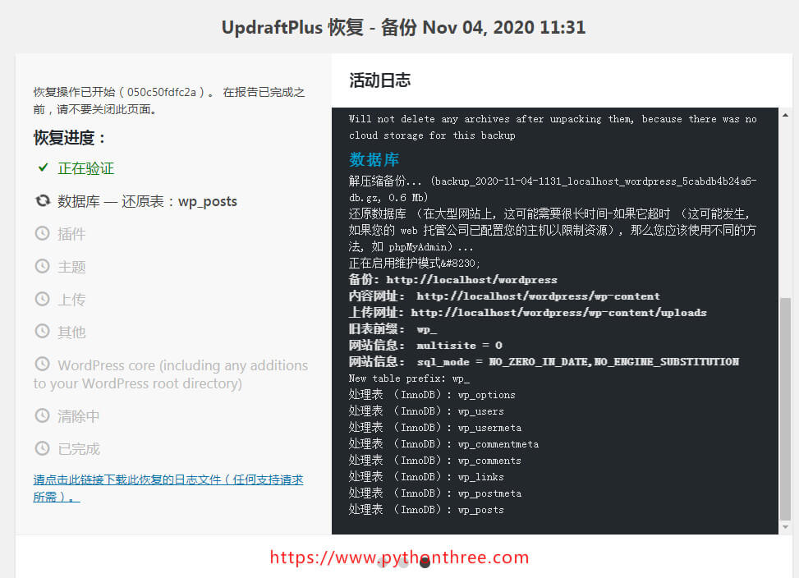Open the restore log file download link

pos(168,488)
